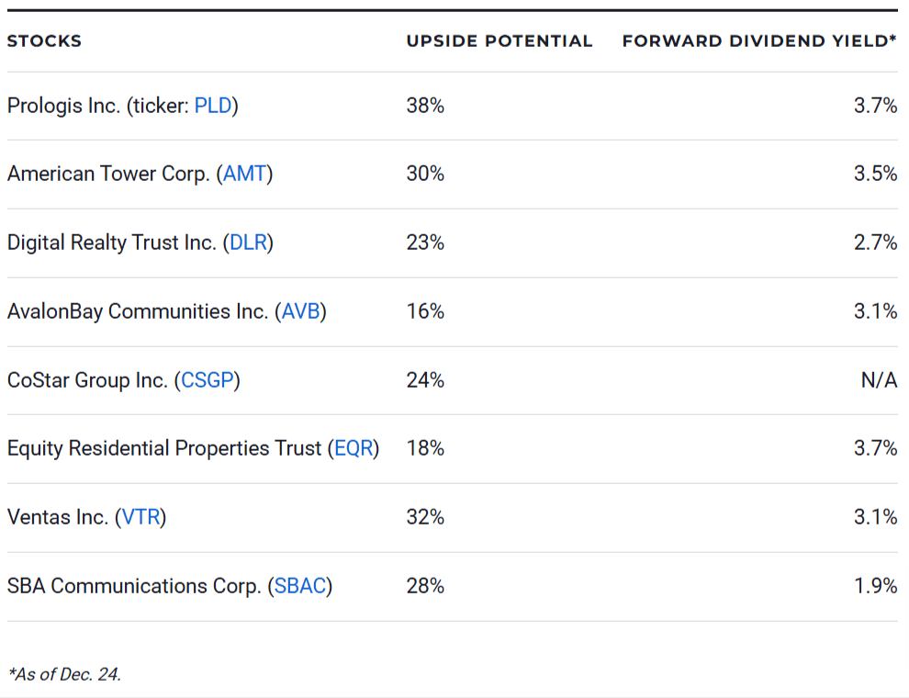Follow the AVB ticker link
The width and height of the screenshot is (909, 698).
300,311
